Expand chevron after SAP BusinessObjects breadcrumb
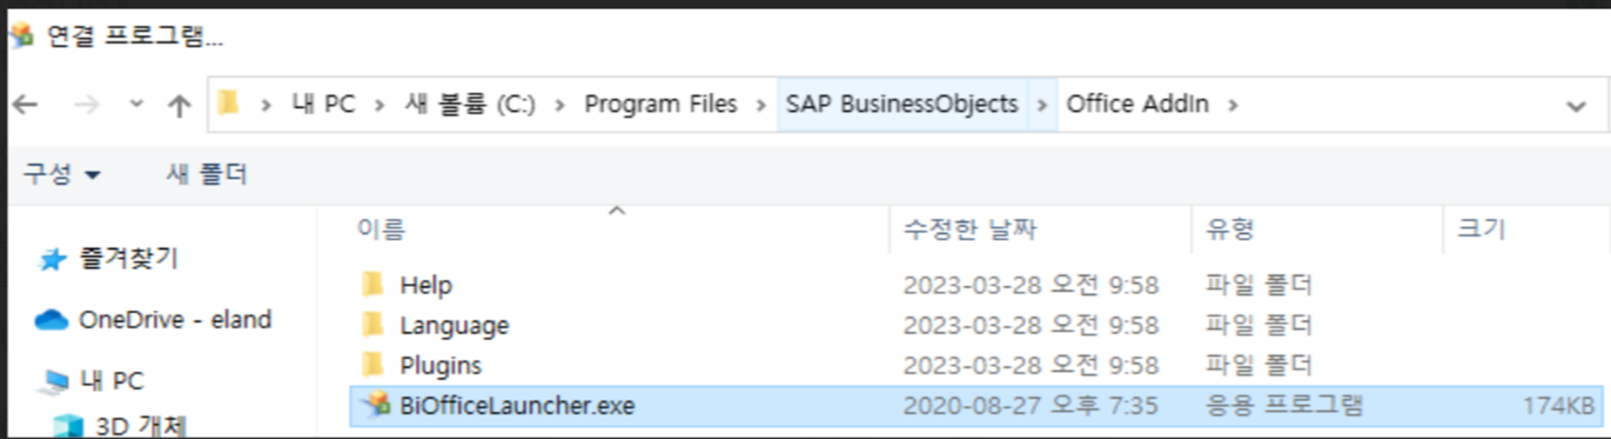 [x=1042, y=105]
